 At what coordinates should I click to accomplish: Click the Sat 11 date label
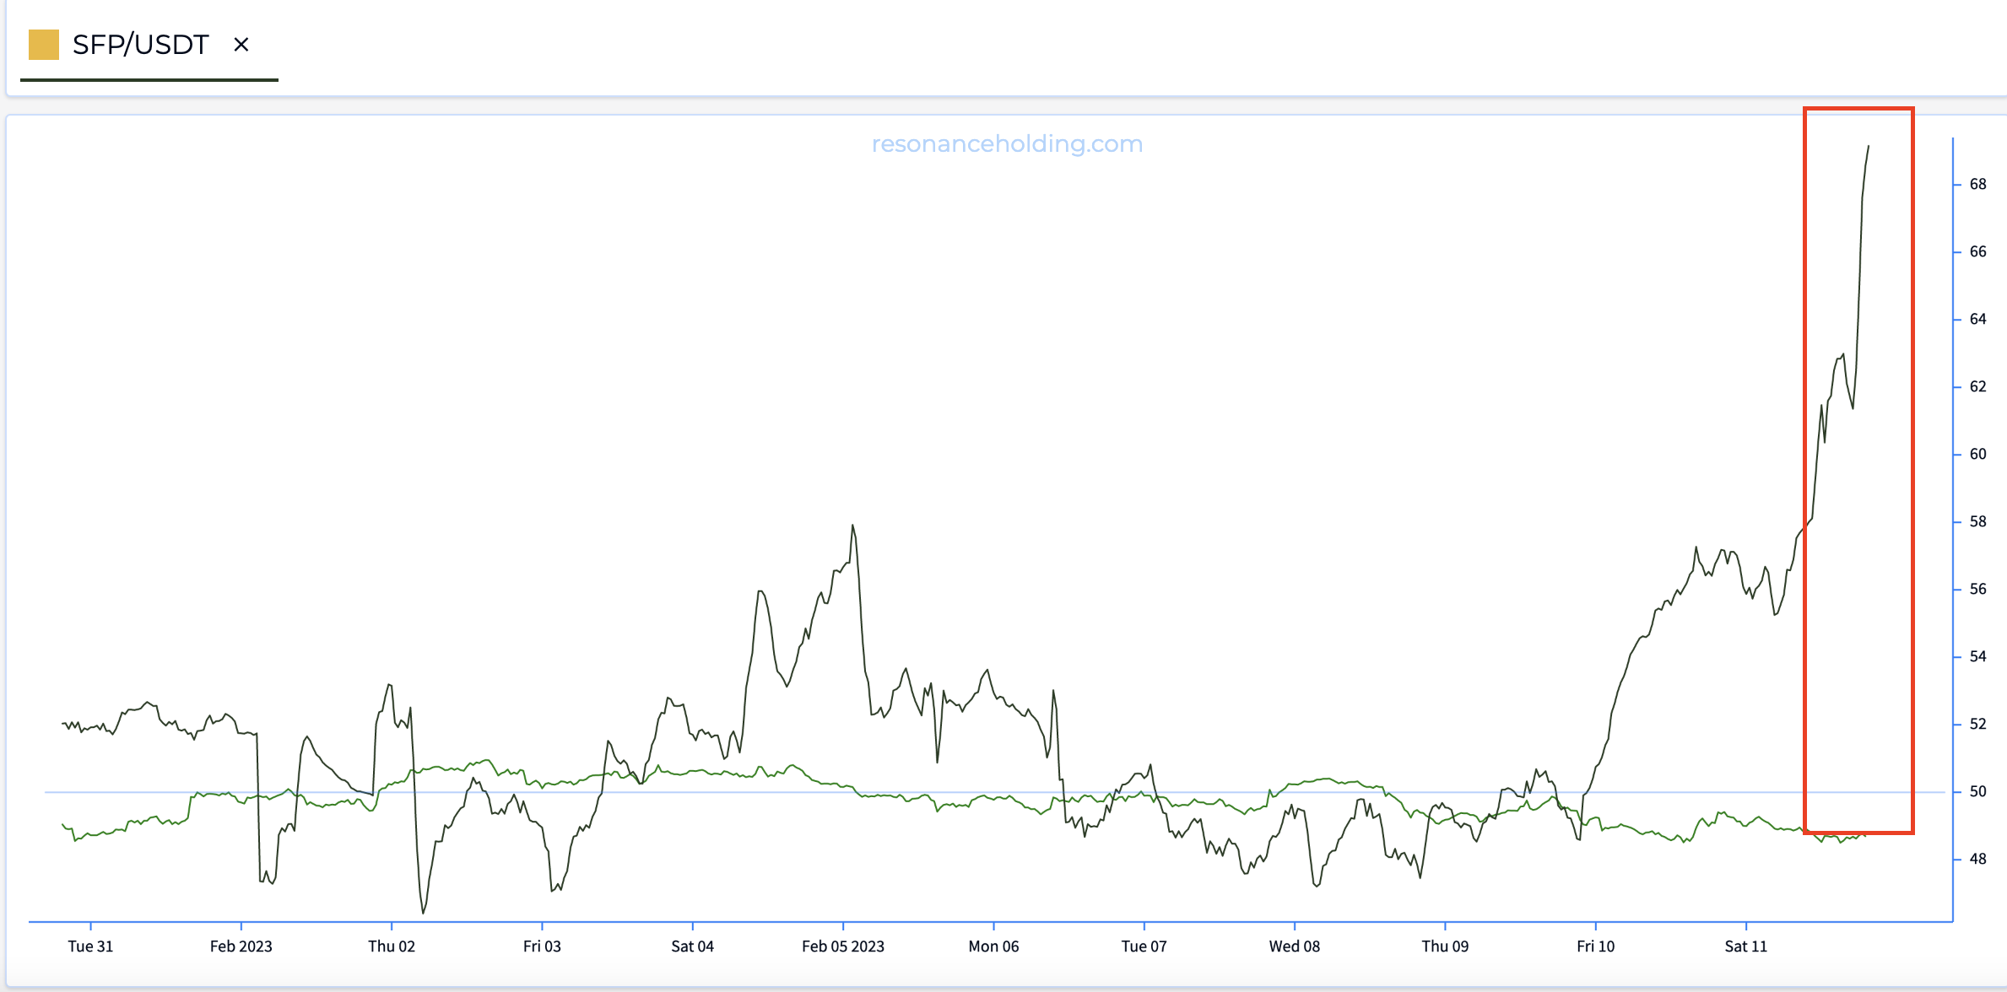coord(1745,946)
